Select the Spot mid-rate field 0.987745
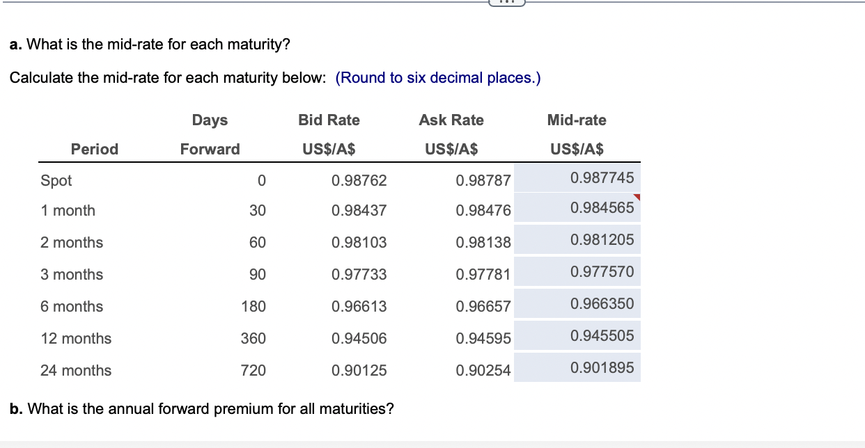Screen dimensions: 865x448 coord(577,178)
